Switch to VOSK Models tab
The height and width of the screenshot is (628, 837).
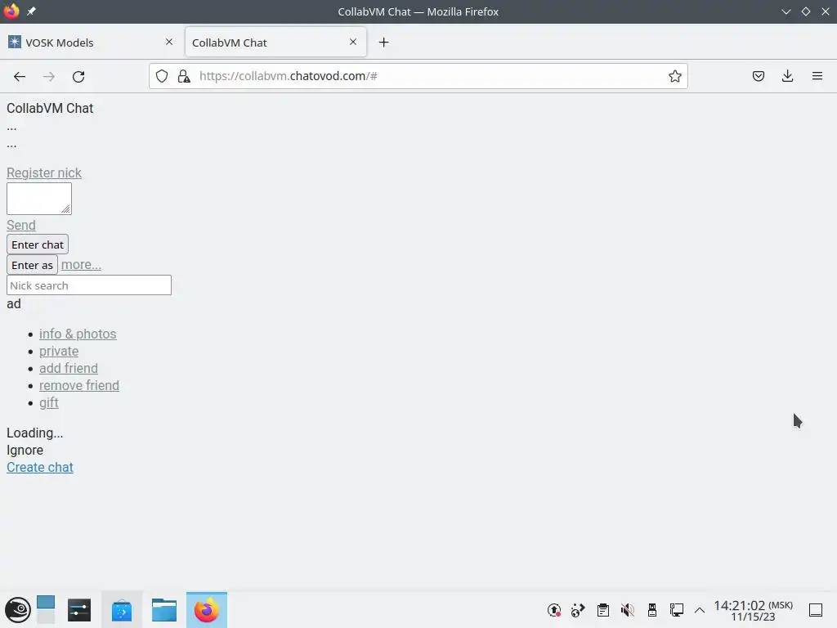click(90, 43)
